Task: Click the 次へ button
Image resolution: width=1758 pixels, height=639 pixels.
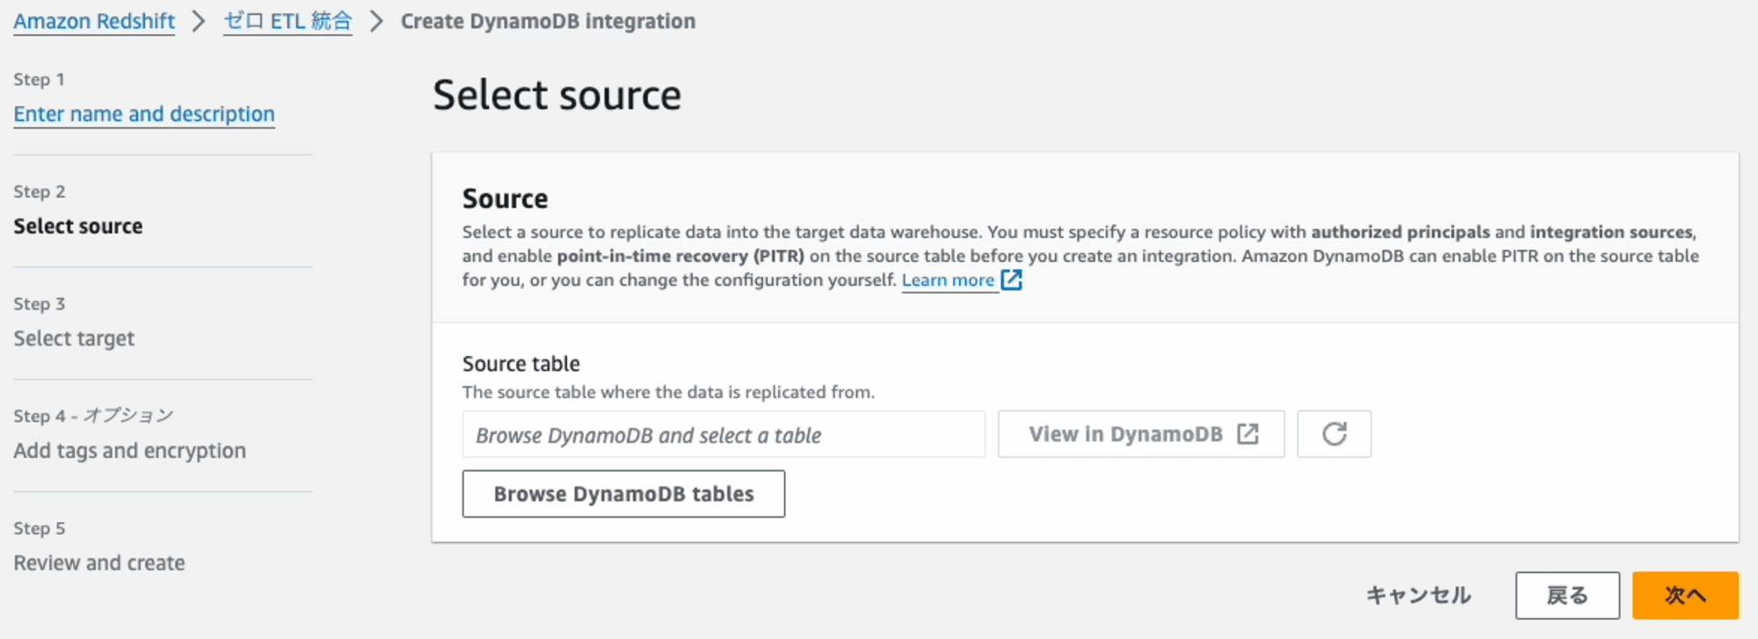Action: point(1685,595)
